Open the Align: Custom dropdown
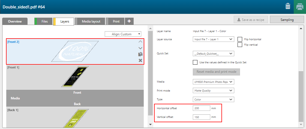The width and height of the screenshot is (306, 129). point(123,34)
